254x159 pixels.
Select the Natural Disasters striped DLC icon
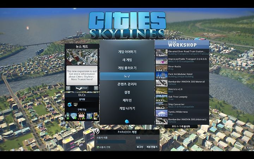(81, 116)
